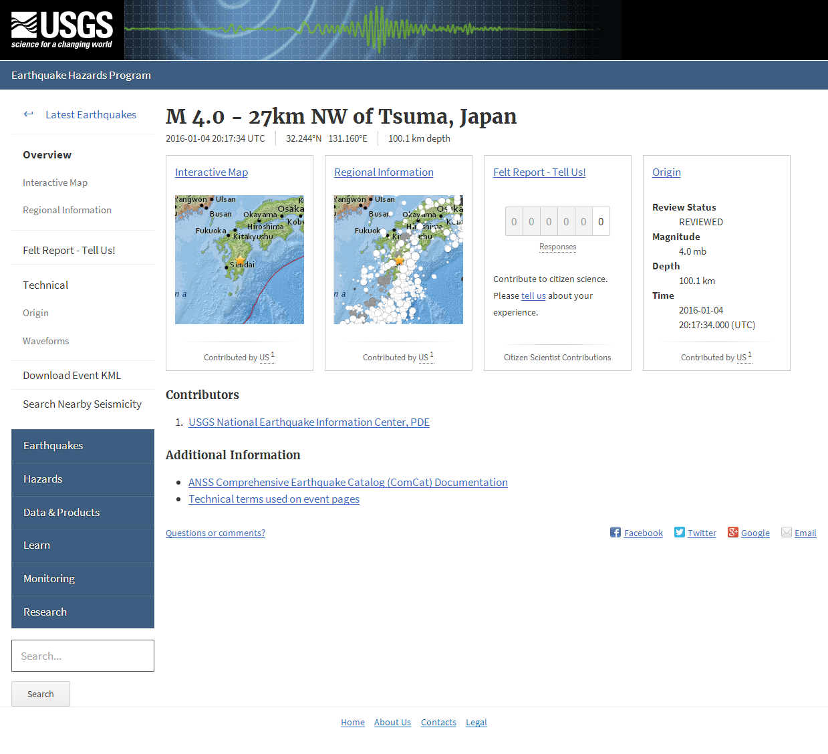The image size is (828, 754).
Task: Open the Monitoring navigation section
Action: coord(83,579)
